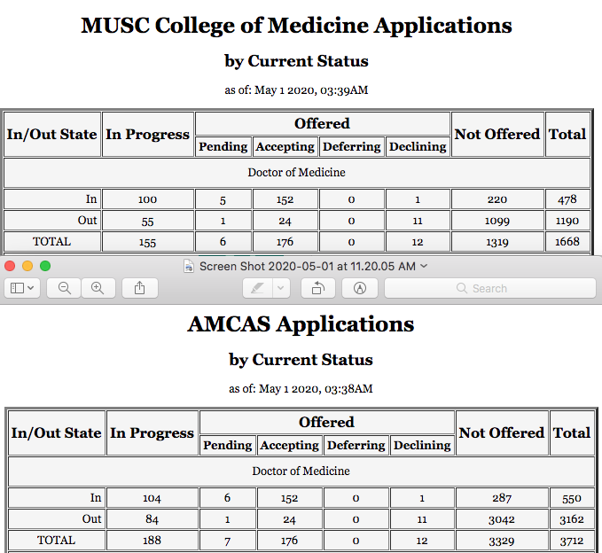Rotate the image with the rotate icon
This screenshot has height=553, width=602.
click(318, 288)
